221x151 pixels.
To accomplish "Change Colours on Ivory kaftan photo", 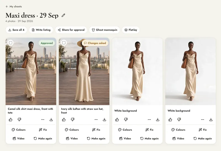I will pos(72,130).
